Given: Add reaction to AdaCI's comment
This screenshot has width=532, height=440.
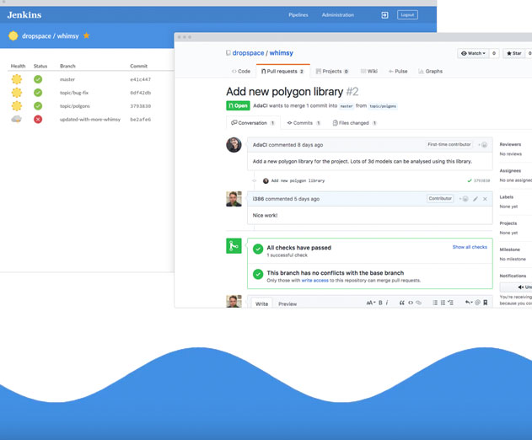Looking at the screenshot, I should (483, 145).
